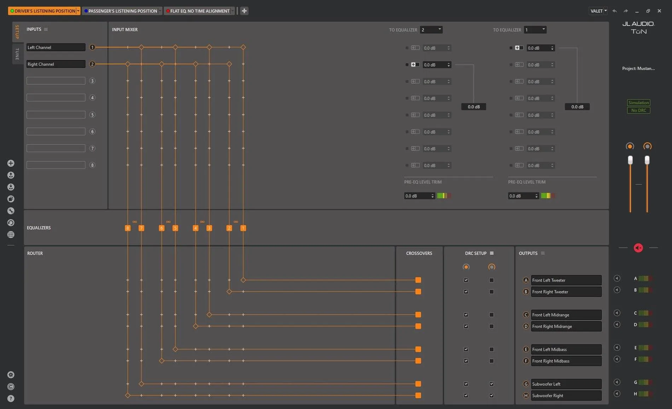The width and height of the screenshot is (672, 409).
Task: Expand Driver's Listening Position tab arrow
Action: (x=78, y=11)
